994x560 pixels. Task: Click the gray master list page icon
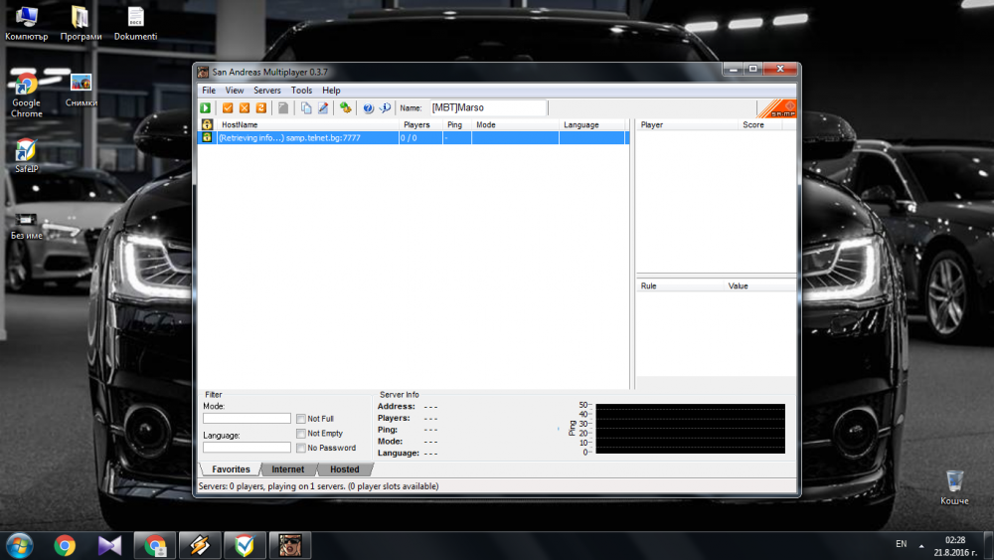[283, 107]
